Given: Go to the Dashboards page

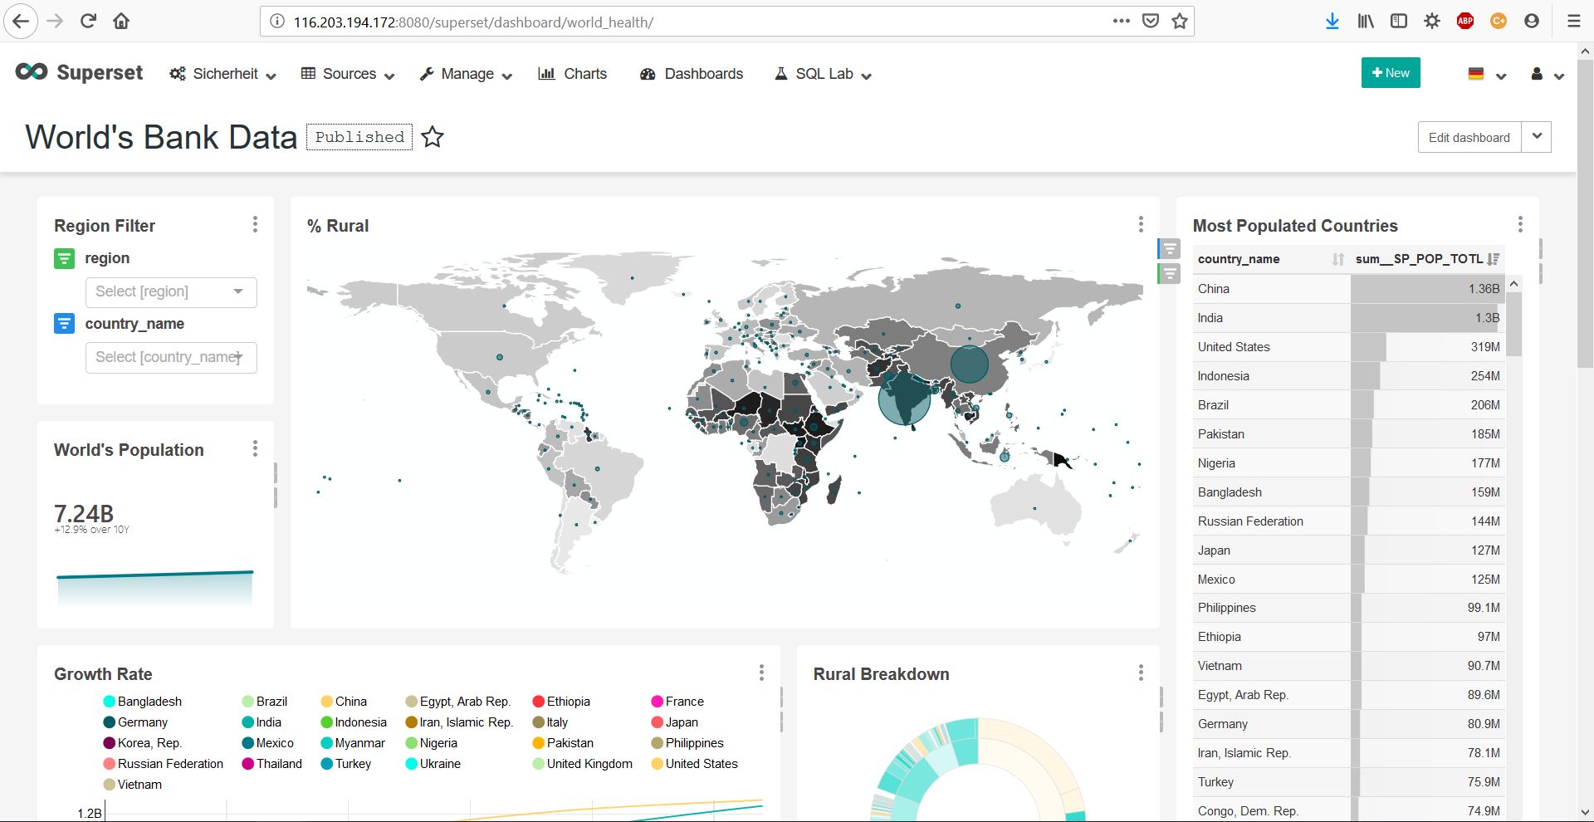Looking at the screenshot, I should pos(692,74).
